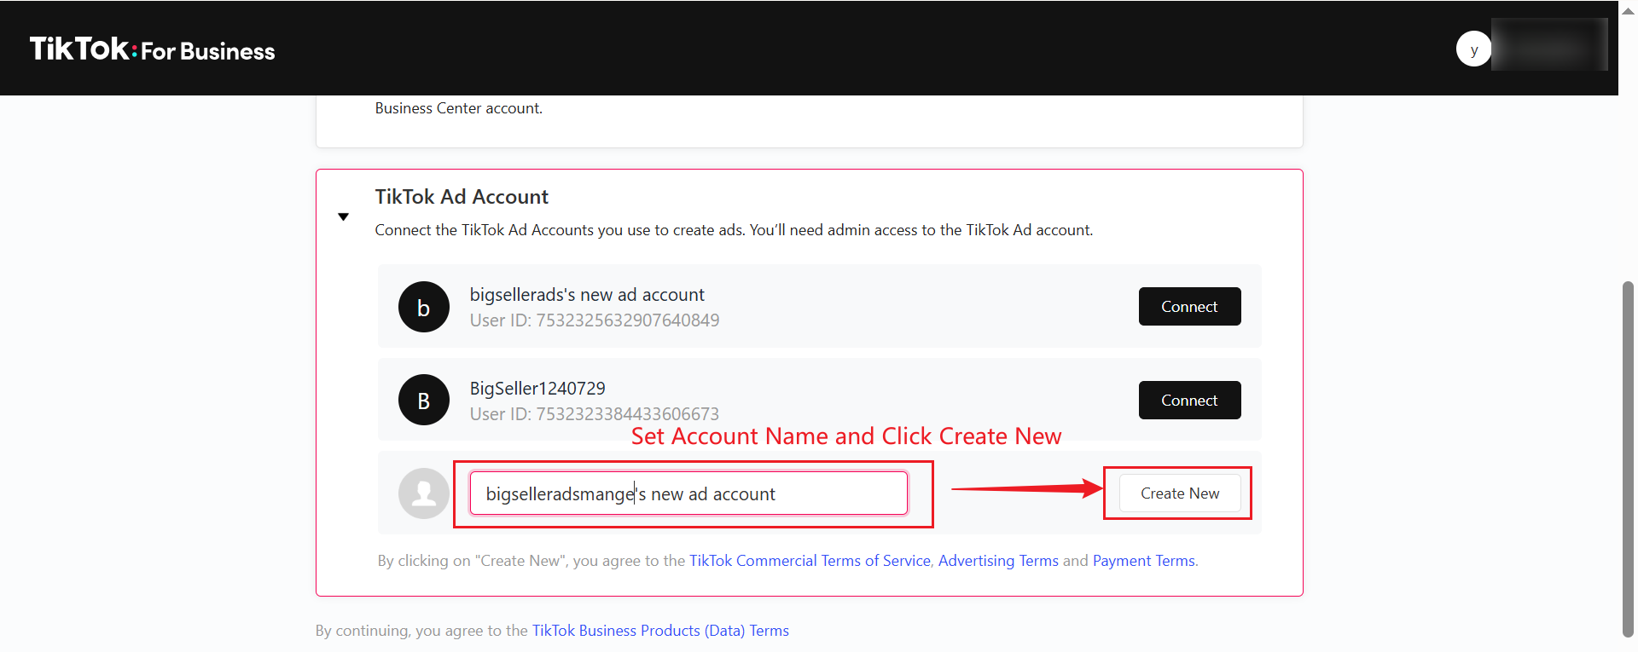This screenshot has height=652, width=1638.
Task: Click the 'b' avatar of bigsellerads's account
Action: [x=424, y=307]
